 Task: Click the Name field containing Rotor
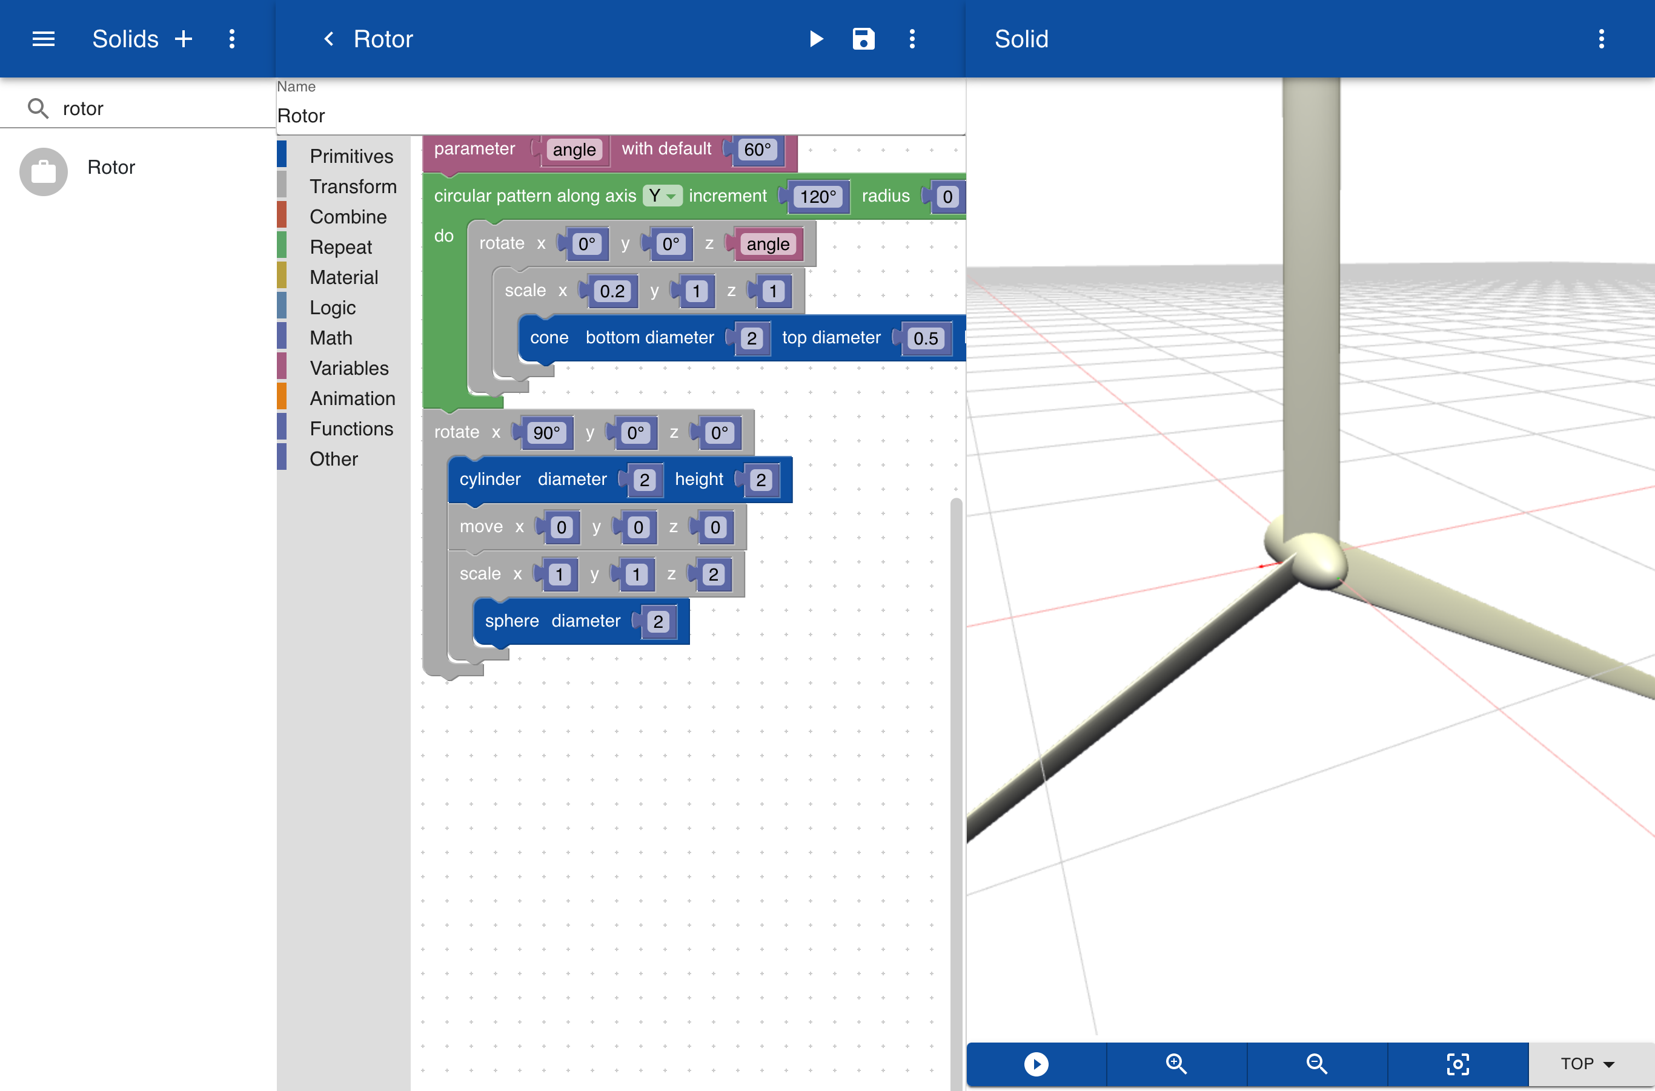pos(620,116)
